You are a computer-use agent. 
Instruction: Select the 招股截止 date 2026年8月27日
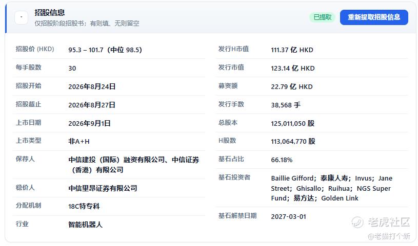(x=92, y=105)
